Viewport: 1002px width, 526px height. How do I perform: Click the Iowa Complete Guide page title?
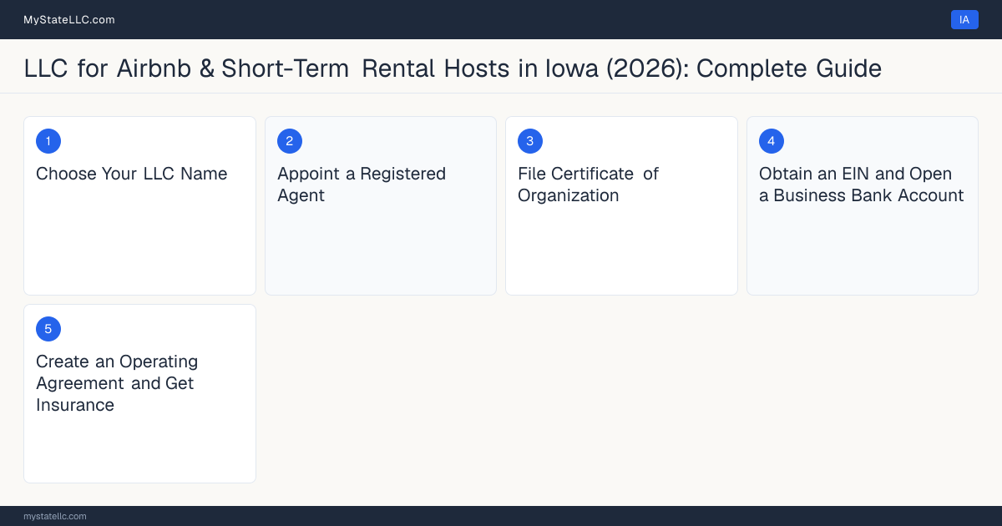click(453, 68)
